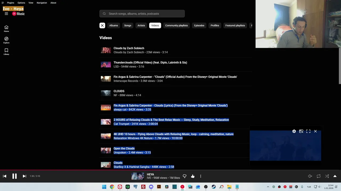Filter results by Songs
This screenshot has height=191, width=341.
tap(128, 25)
